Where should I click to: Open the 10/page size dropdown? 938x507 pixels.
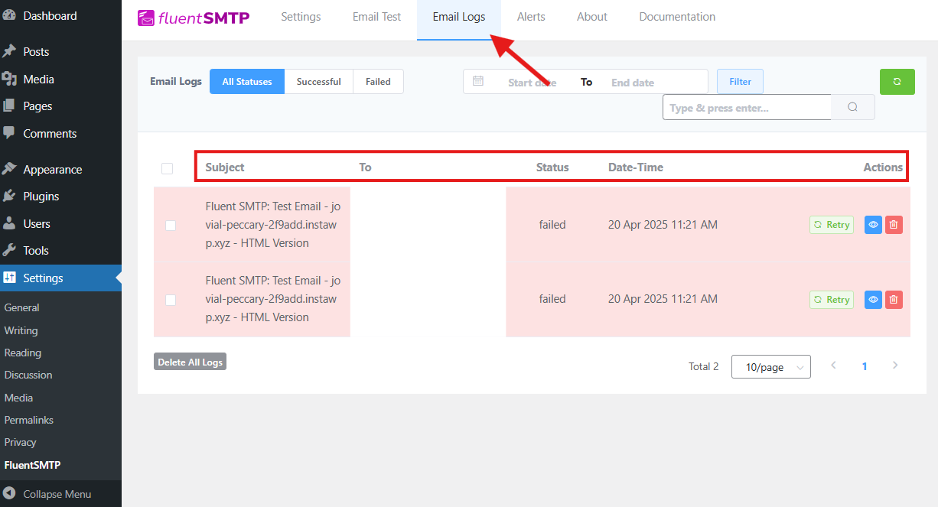coord(771,367)
